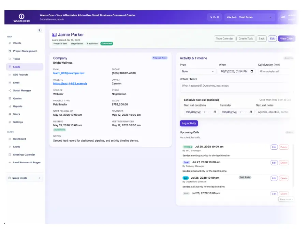Expand Show more in the activity timeline
307x245 pixels.
pyautogui.click(x=286, y=199)
